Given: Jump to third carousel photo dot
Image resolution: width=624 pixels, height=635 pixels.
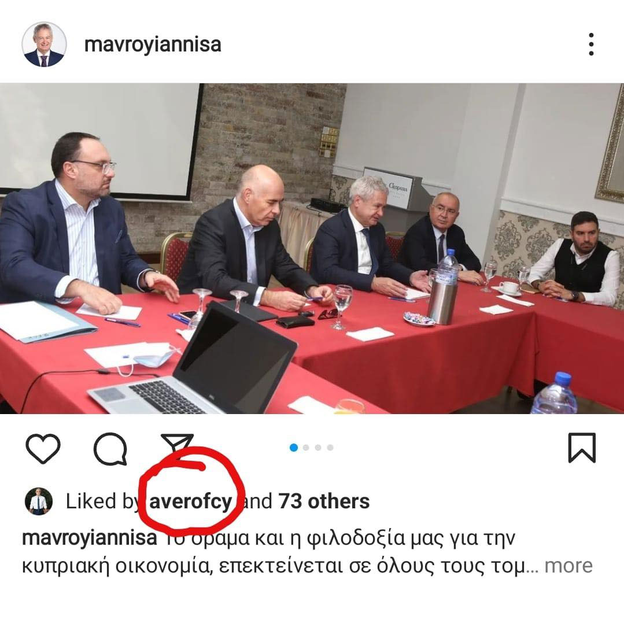Looking at the screenshot, I should coord(318,448).
